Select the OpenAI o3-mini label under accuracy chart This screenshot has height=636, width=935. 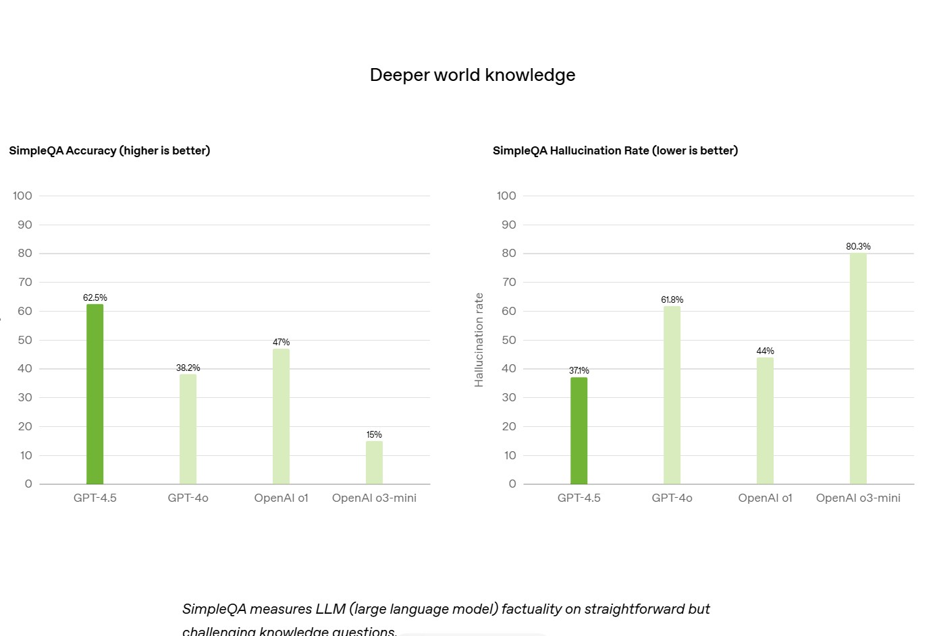(375, 498)
